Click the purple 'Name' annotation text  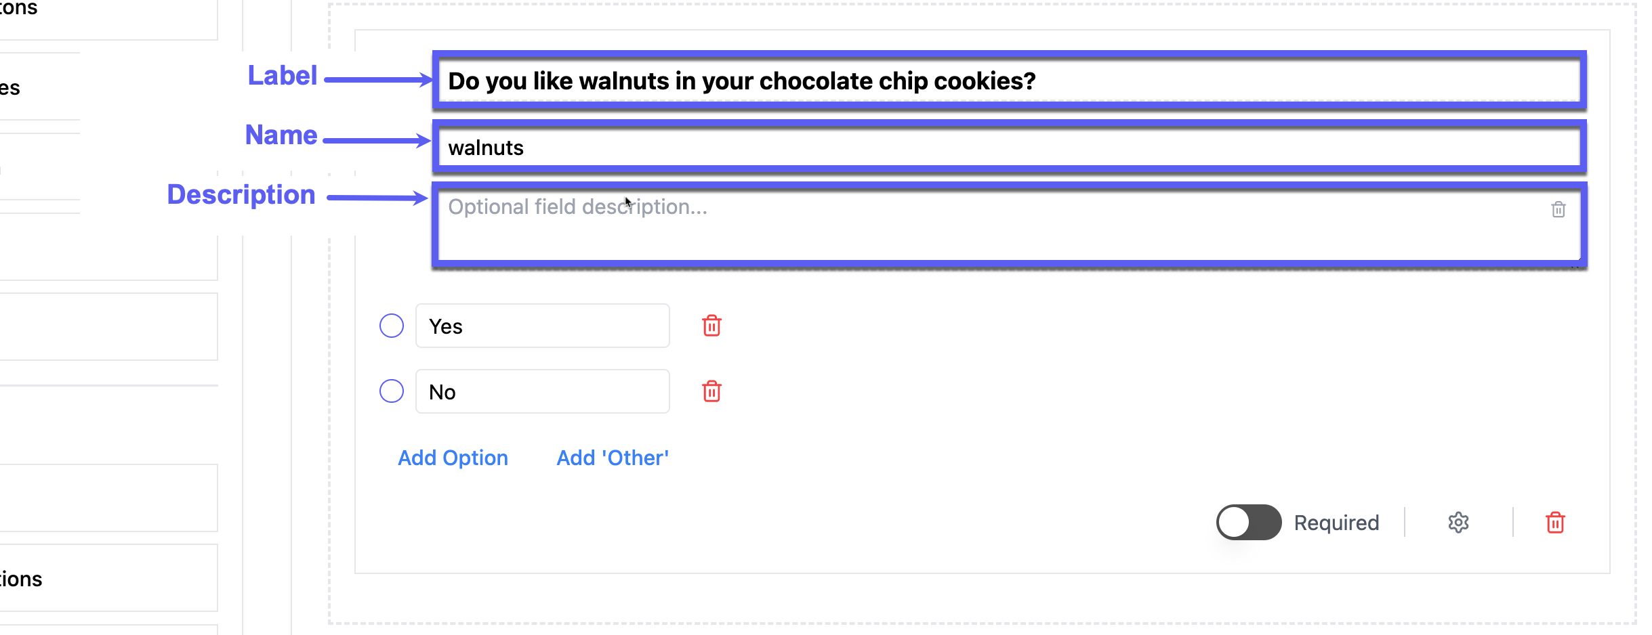(x=281, y=135)
